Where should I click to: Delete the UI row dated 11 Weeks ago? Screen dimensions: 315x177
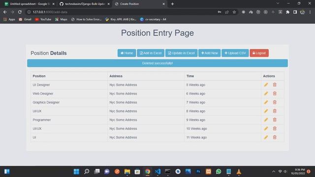tap(275, 137)
